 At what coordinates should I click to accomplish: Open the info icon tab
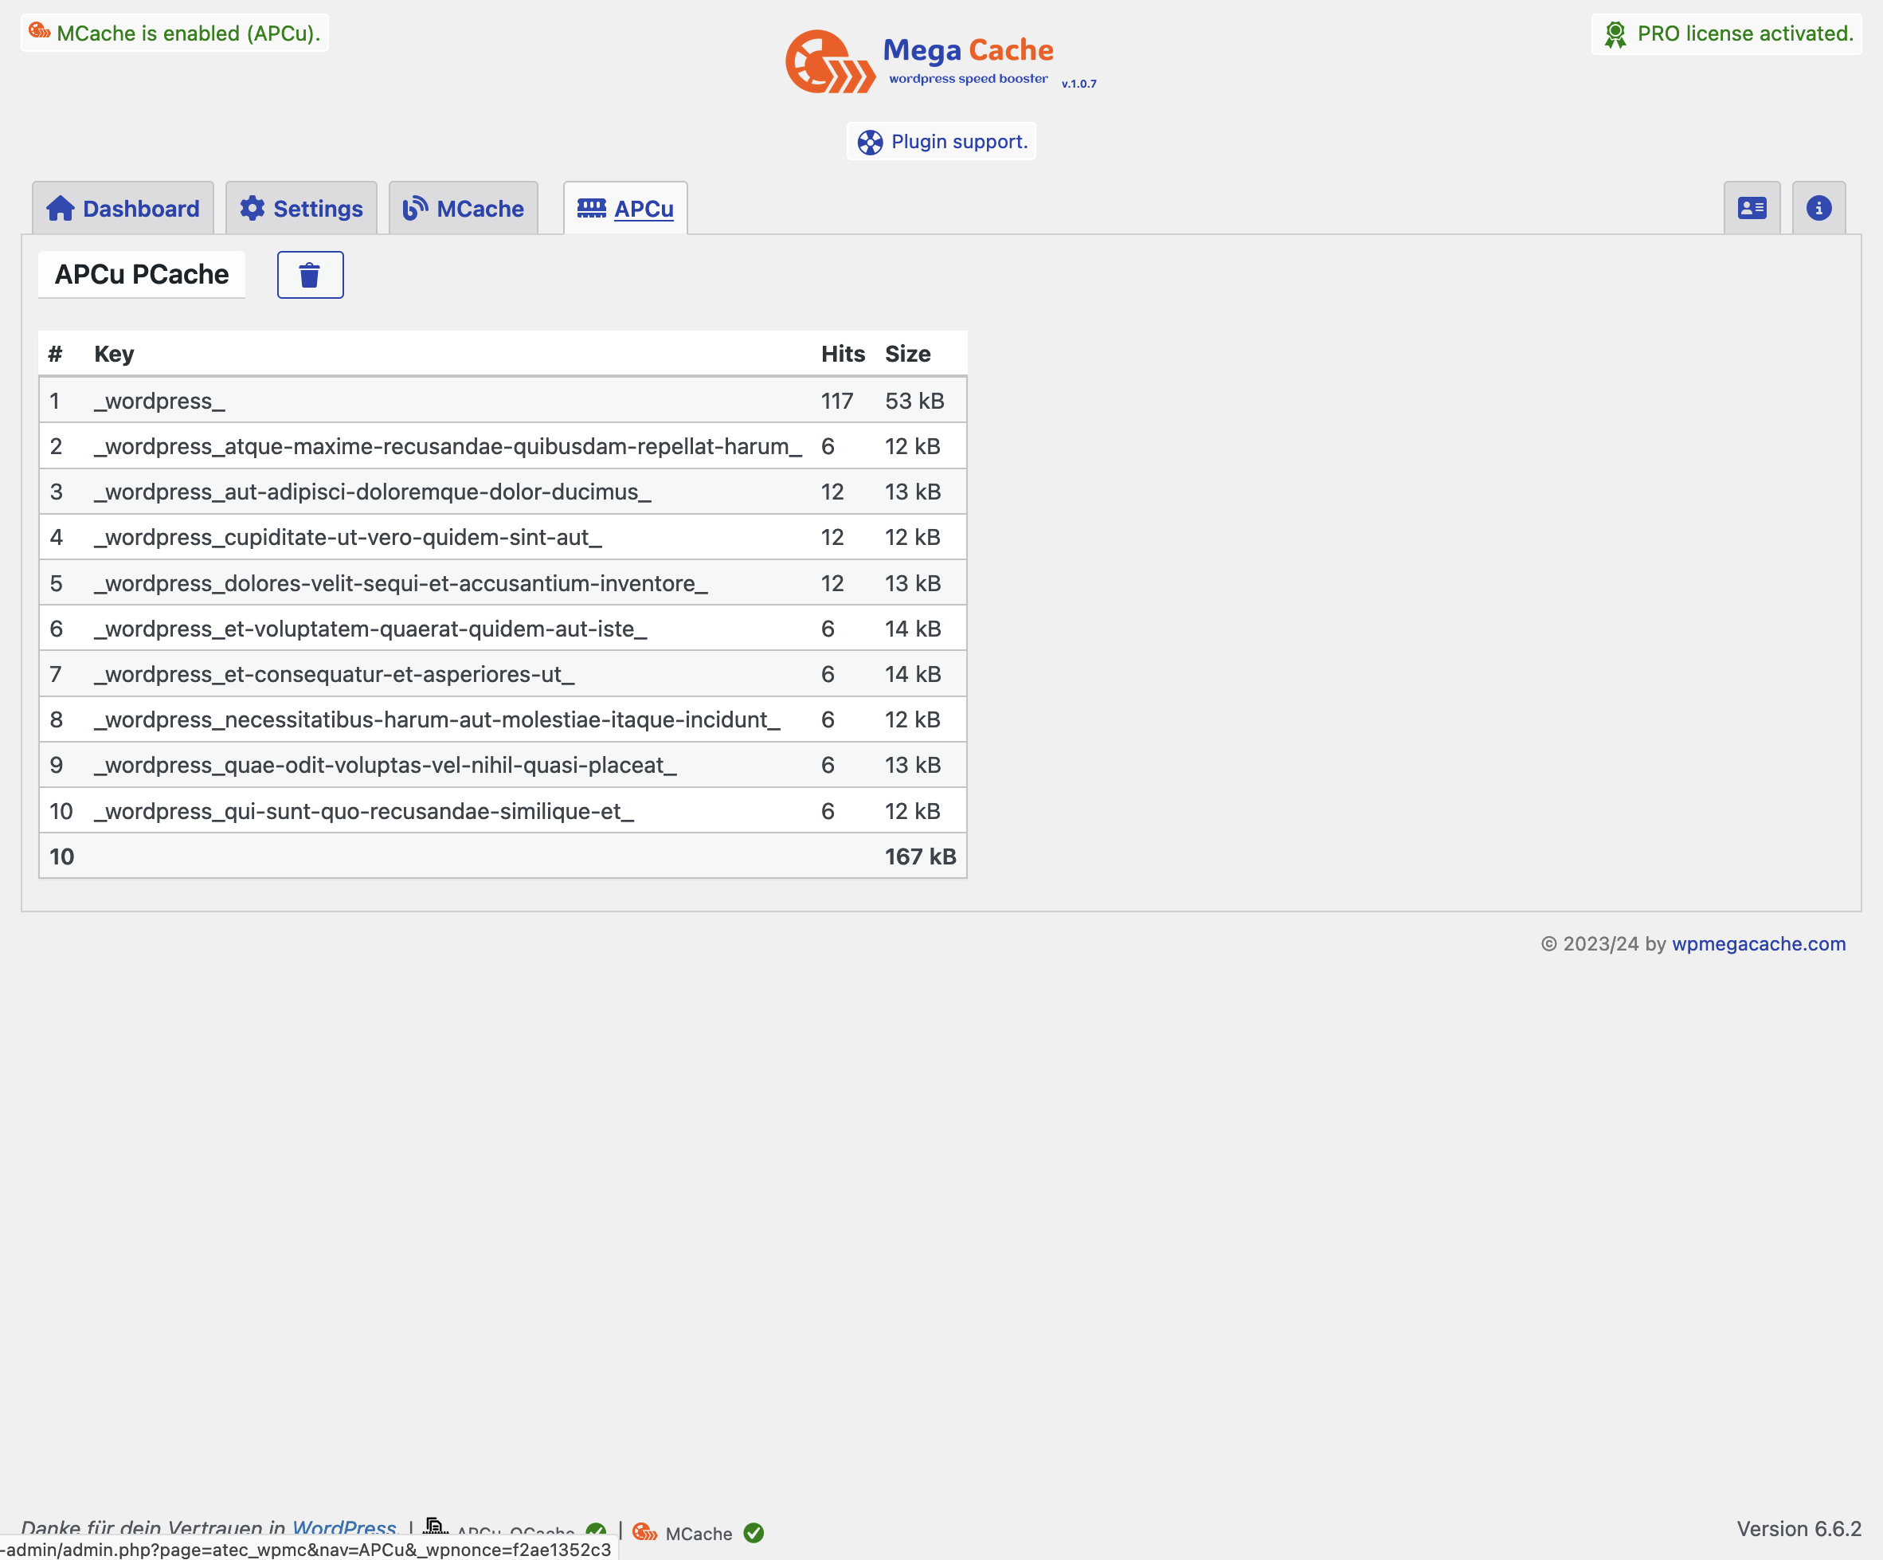(1818, 208)
